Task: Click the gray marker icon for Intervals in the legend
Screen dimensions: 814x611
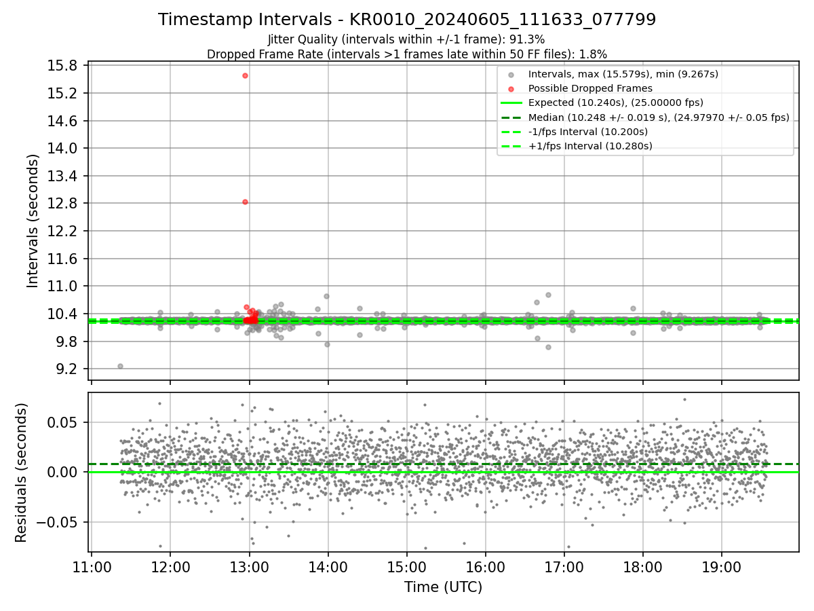Action: [x=511, y=74]
